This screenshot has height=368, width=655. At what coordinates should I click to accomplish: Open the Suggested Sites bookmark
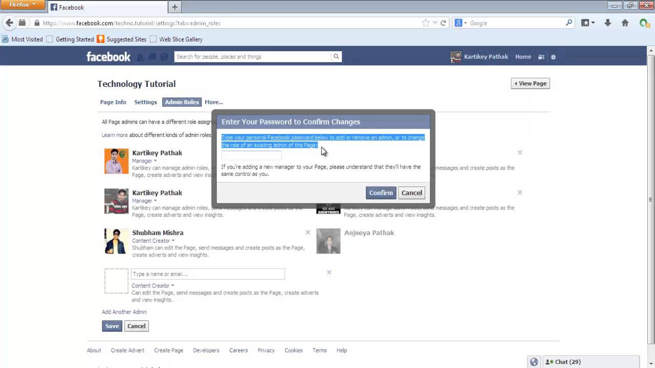[x=122, y=39]
